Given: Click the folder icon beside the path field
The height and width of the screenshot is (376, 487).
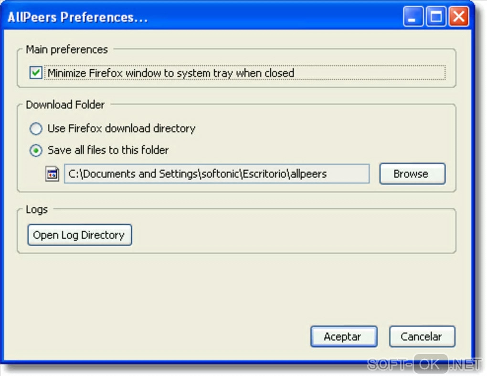Looking at the screenshot, I should [52, 174].
